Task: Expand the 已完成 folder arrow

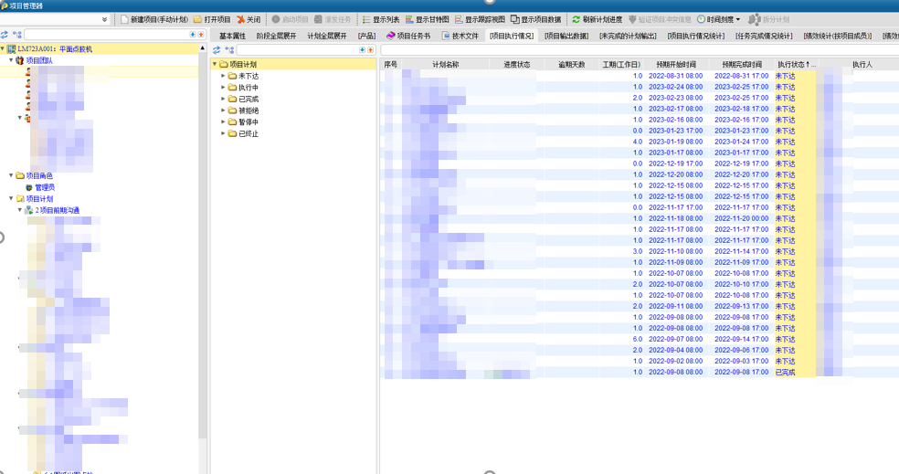Action: pos(223,99)
